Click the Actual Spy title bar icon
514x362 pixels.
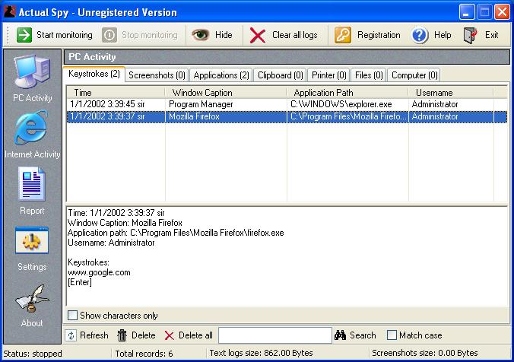[10, 12]
